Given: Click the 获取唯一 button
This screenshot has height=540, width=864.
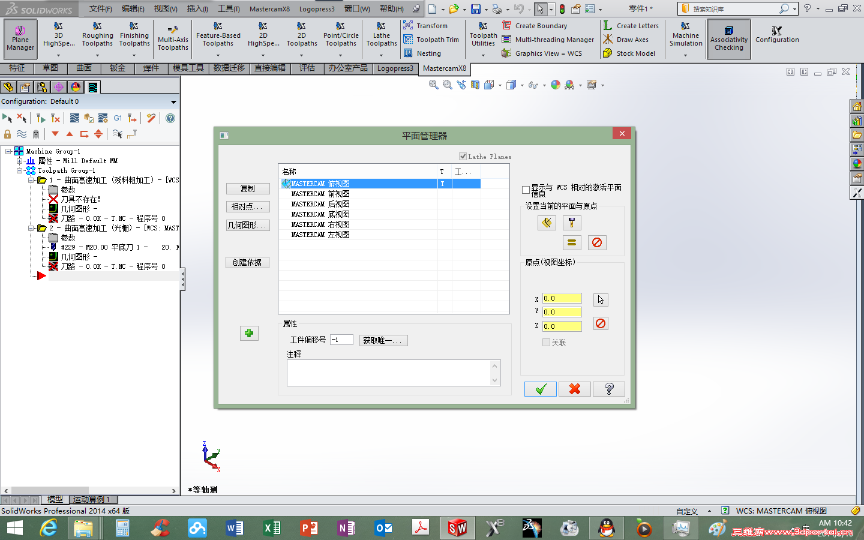Looking at the screenshot, I should [383, 340].
